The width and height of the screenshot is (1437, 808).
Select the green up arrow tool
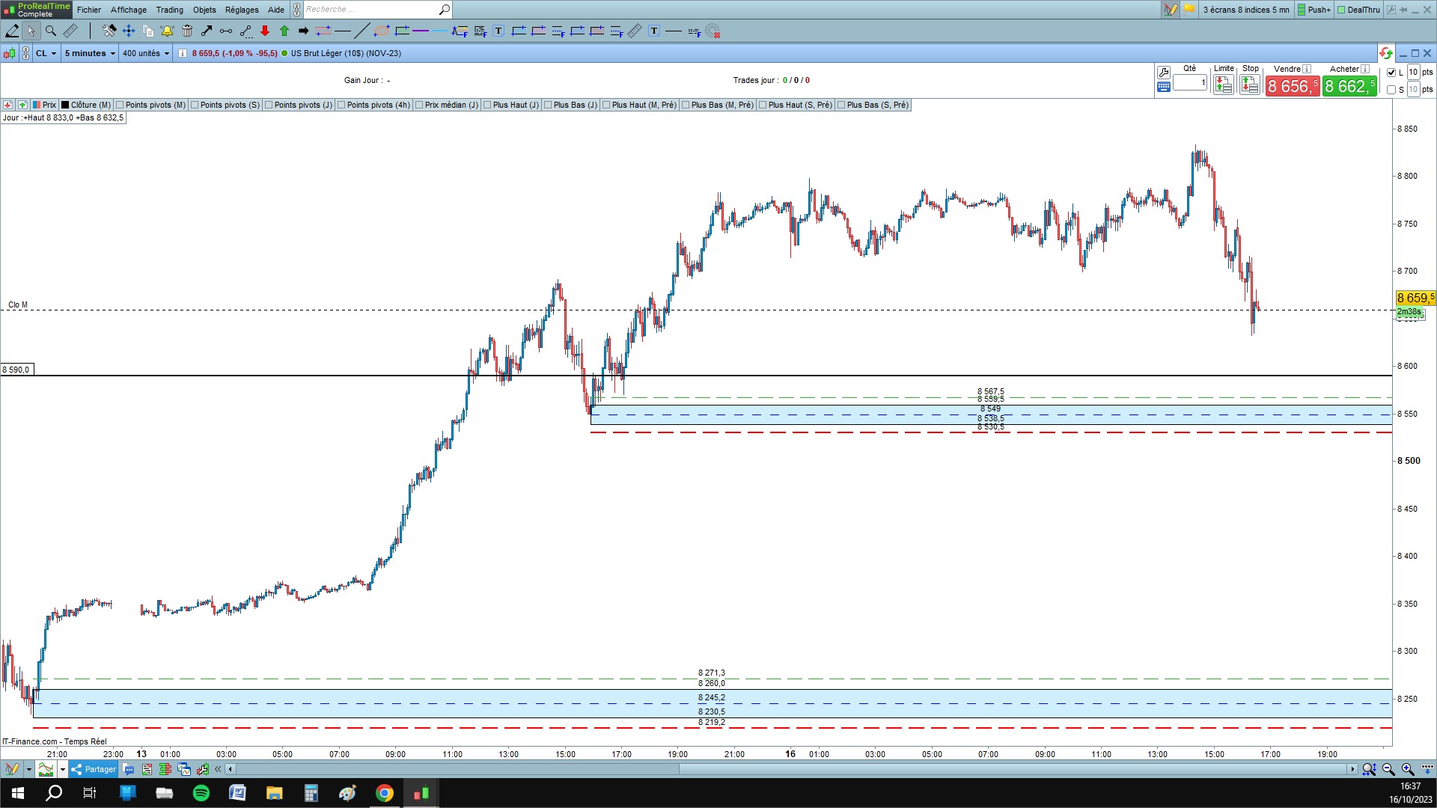(284, 31)
